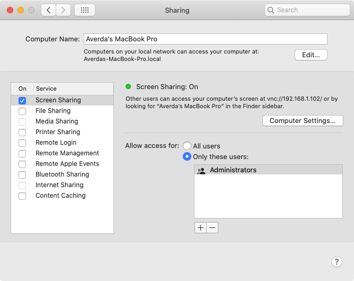
Task: Select Administrators in the users list
Action: (268, 170)
